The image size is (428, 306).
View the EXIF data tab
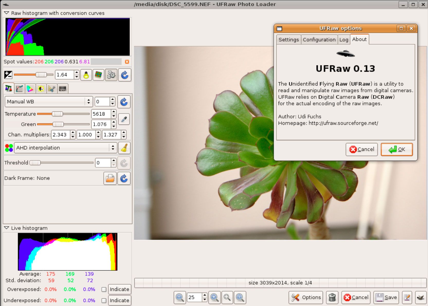click(62, 88)
